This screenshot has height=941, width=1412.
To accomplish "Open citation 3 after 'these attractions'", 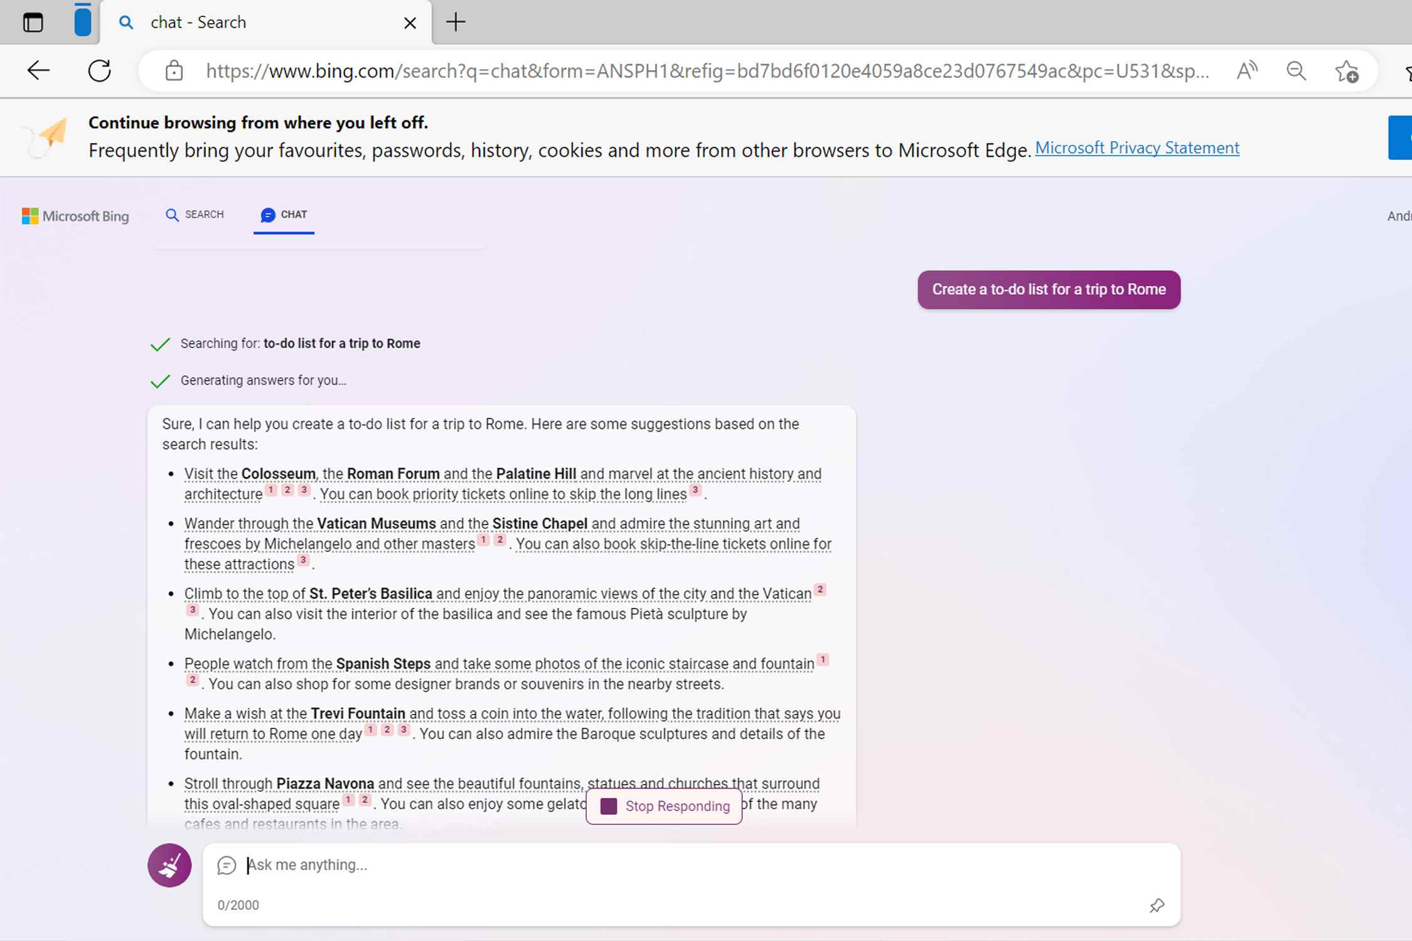I will (303, 560).
